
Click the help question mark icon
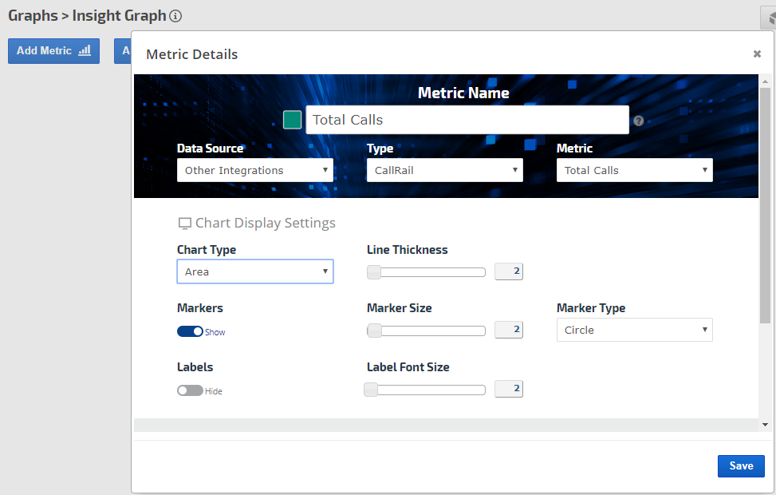coord(638,121)
